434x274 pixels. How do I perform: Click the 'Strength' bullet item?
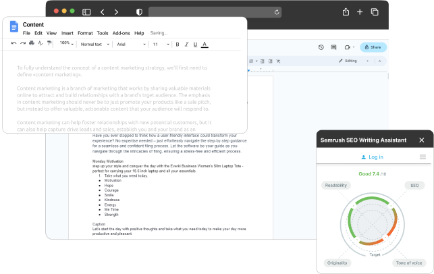click(x=111, y=215)
